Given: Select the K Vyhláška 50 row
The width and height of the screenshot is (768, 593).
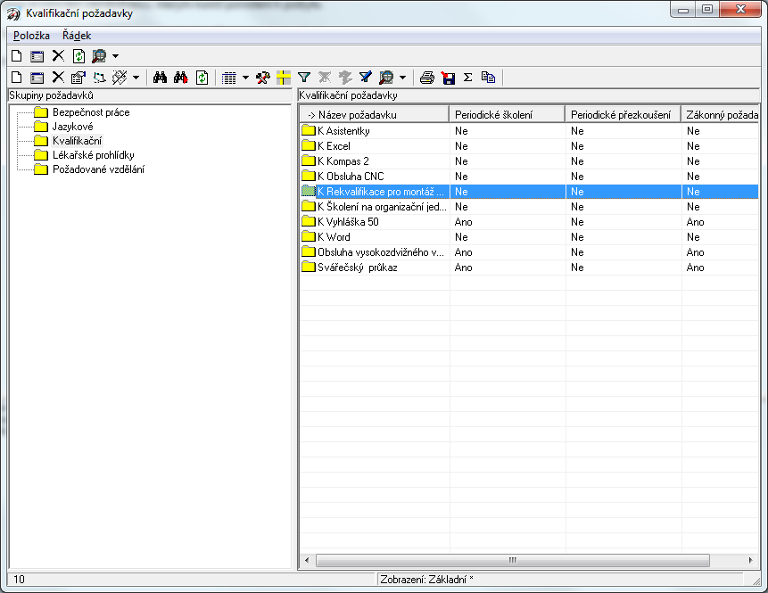Looking at the screenshot, I should [529, 222].
